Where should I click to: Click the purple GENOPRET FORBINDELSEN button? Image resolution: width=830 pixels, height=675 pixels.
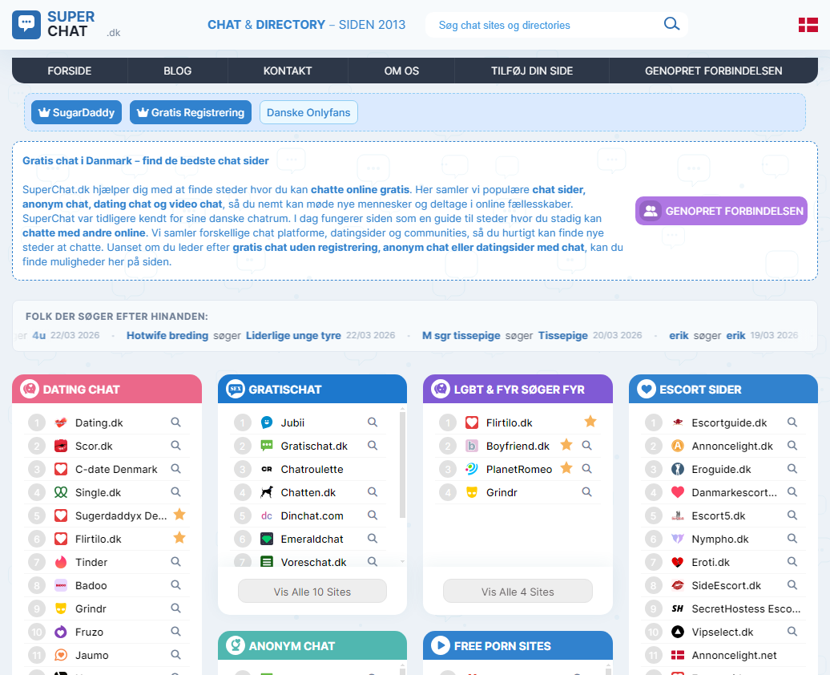click(x=721, y=211)
